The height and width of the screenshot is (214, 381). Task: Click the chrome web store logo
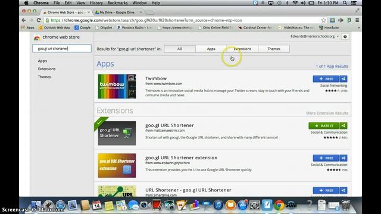click(57, 37)
